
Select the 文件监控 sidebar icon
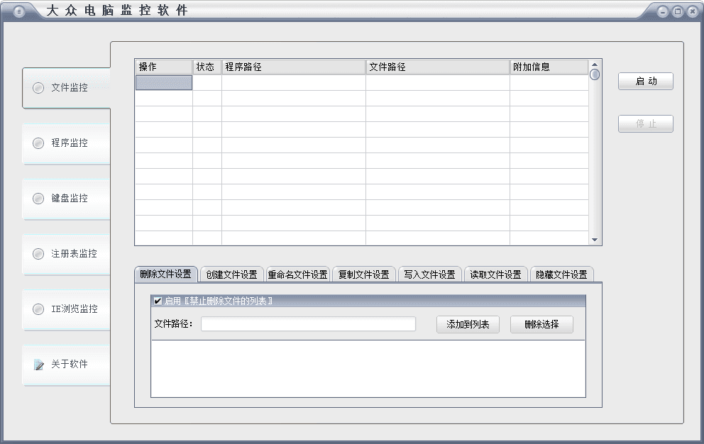coord(38,88)
